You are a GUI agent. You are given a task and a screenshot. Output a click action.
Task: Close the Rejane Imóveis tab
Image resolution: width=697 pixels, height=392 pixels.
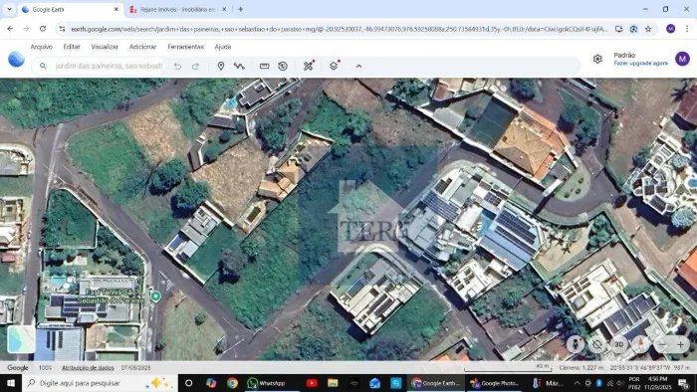pyautogui.click(x=224, y=9)
